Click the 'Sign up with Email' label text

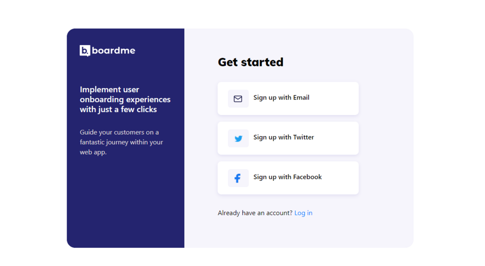(x=281, y=98)
